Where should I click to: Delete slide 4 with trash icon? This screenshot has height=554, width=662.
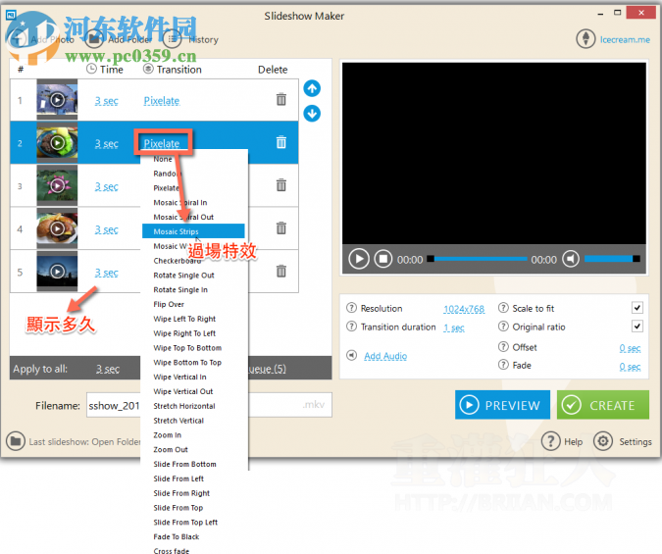(x=281, y=228)
